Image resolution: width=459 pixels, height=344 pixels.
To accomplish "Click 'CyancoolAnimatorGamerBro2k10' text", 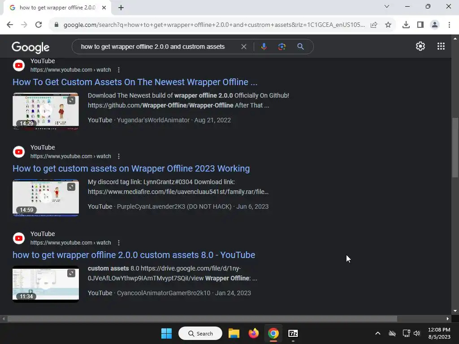I will 164,293.
